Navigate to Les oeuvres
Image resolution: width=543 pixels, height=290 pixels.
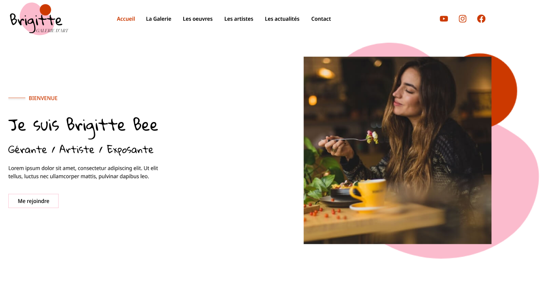click(x=198, y=19)
